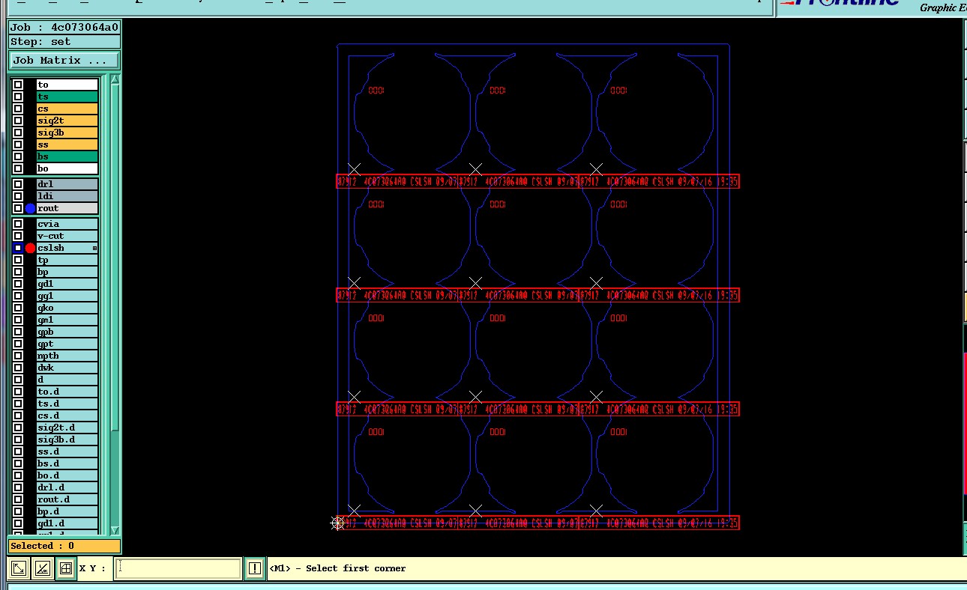The width and height of the screenshot is (967, 590).
Task: Select the to.d layer name
Action: 67,392
